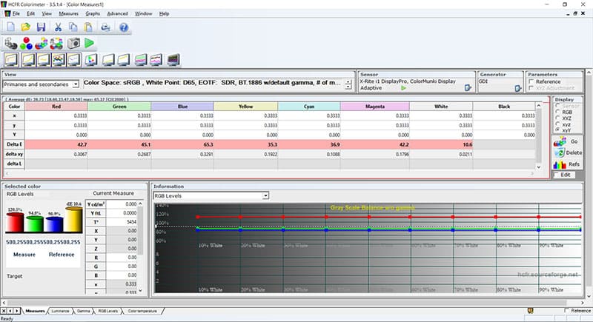This screenshot has height=322, width=593.
Task: Click the Cut scissors icon
Action: pos(58,27)
